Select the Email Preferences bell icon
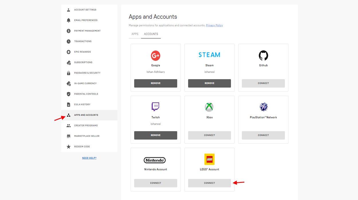The width and height of the screenshot is (358, 200). [68, 20]
